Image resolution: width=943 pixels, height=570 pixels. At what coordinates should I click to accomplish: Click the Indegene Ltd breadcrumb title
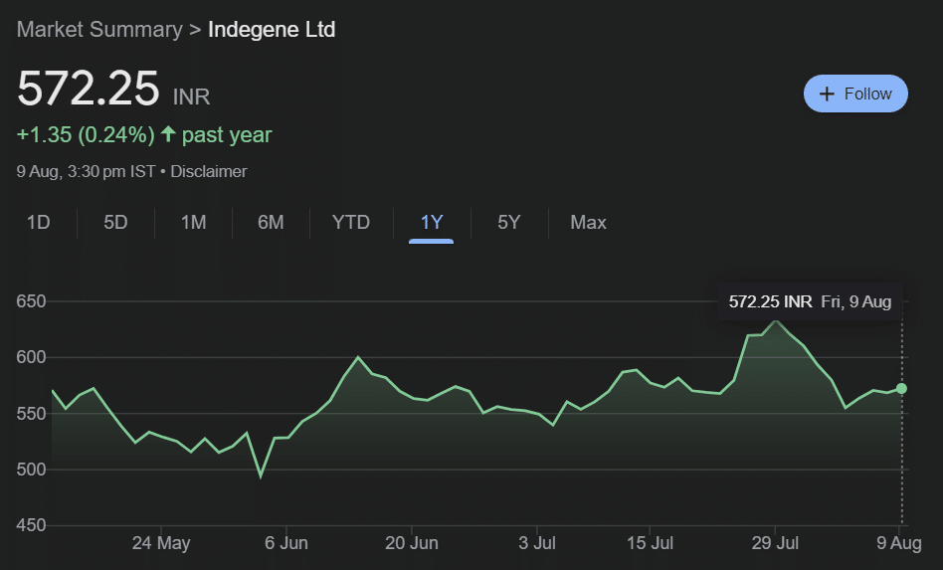pos(272,30)
